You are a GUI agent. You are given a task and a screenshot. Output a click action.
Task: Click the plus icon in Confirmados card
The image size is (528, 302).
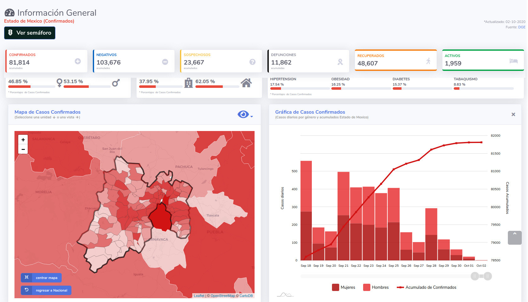[78, 61]
